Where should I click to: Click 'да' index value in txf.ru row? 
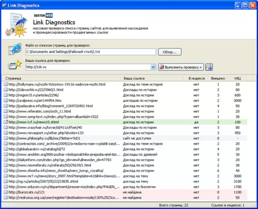(196, 122)
